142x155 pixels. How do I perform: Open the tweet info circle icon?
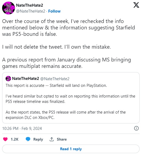coord(136,128)
